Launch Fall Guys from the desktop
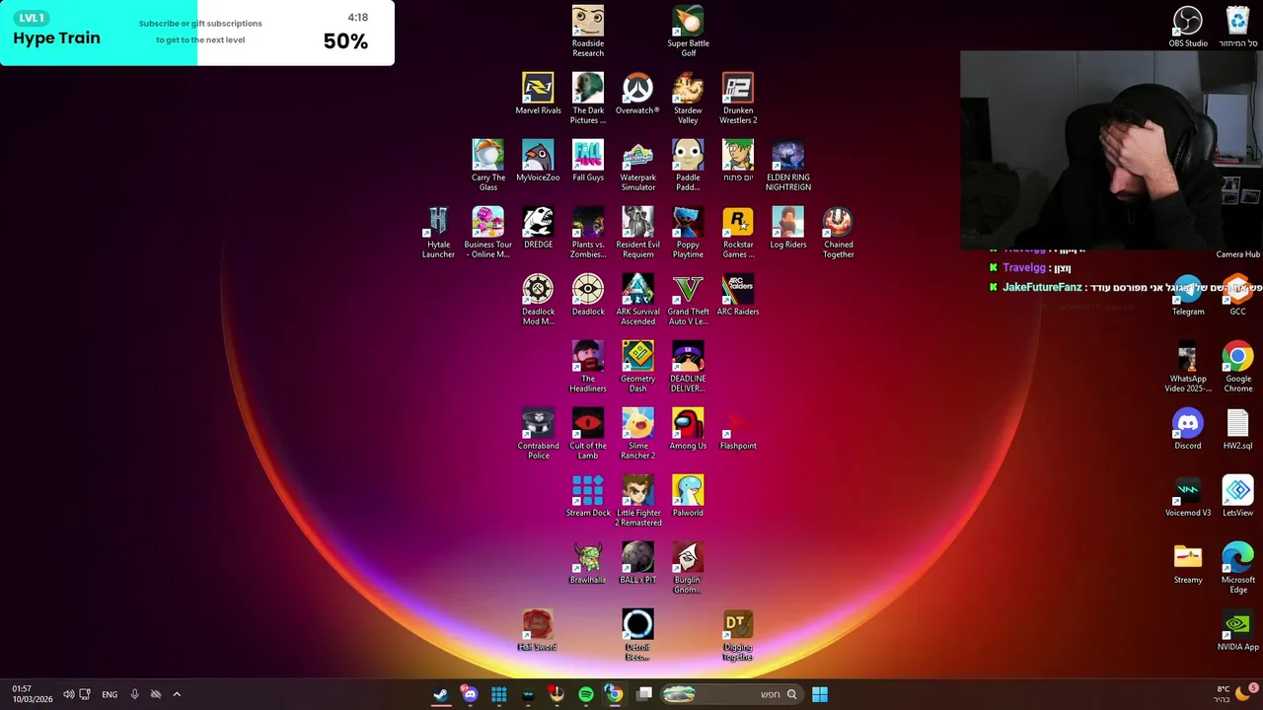1263x710 pixels. pyautogui.click(x=588, y=160)
